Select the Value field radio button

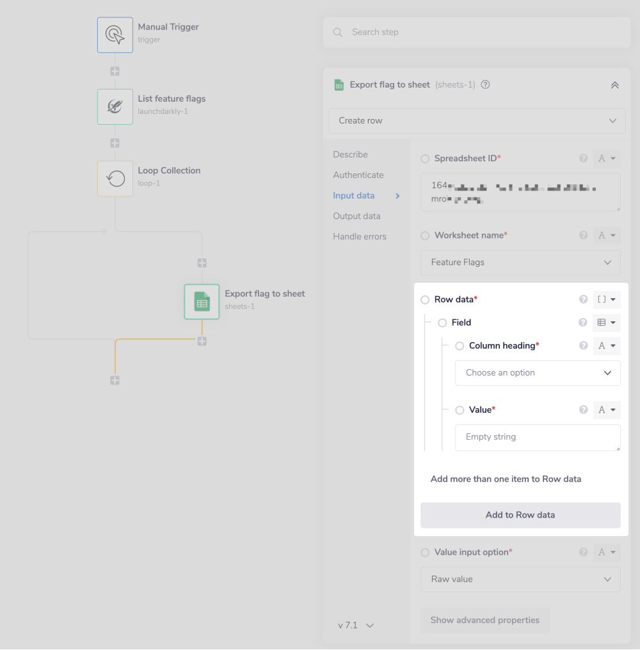[460, 409]
